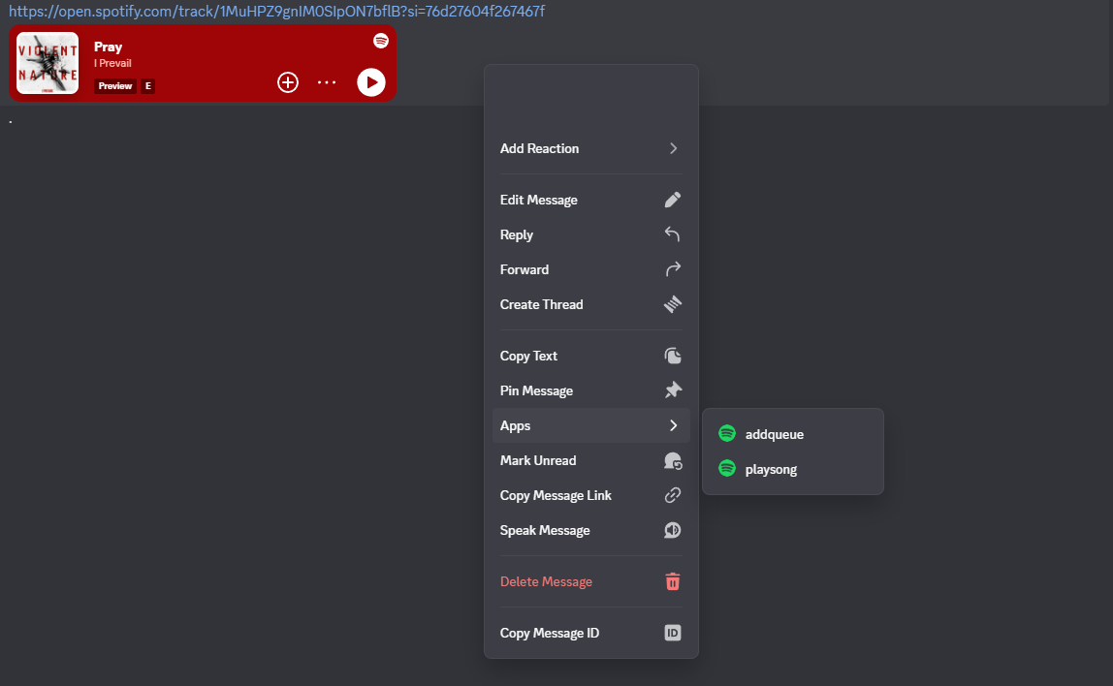Click the Spotify track URL link

point(276,11)
